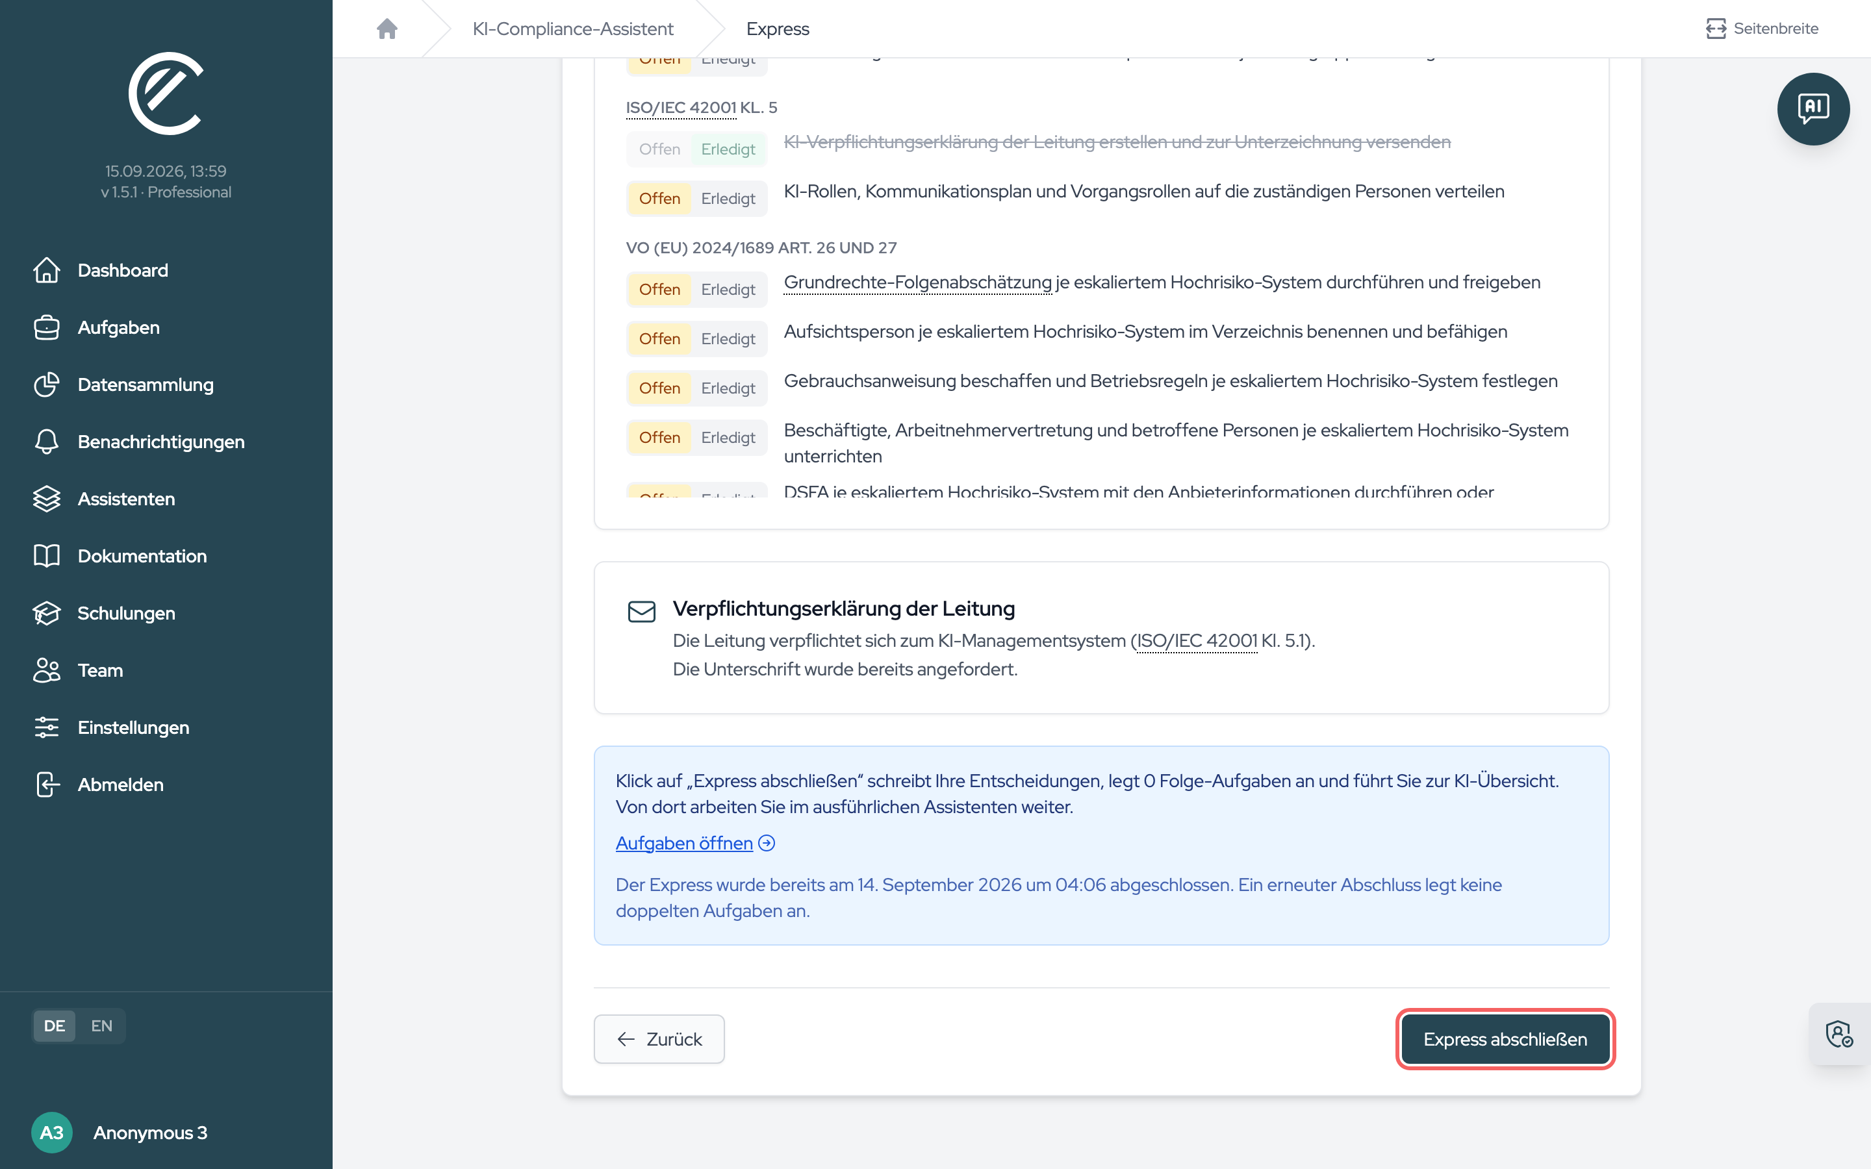The width and height of the screenshot is (1871, 1169).
Task: Open Benachrichtigungen
Action: pyautogui.click(x=161, y=442)
